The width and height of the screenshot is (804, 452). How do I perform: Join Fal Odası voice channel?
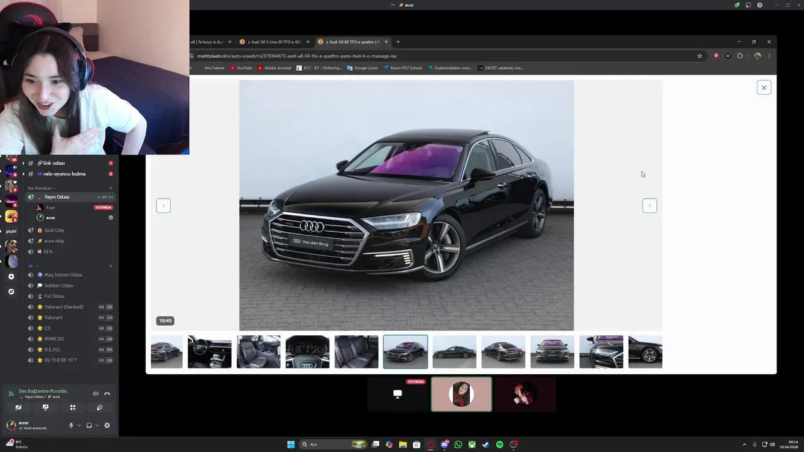point(70,296)
